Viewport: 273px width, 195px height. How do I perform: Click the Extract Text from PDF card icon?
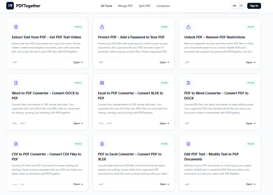coord(16,27)
